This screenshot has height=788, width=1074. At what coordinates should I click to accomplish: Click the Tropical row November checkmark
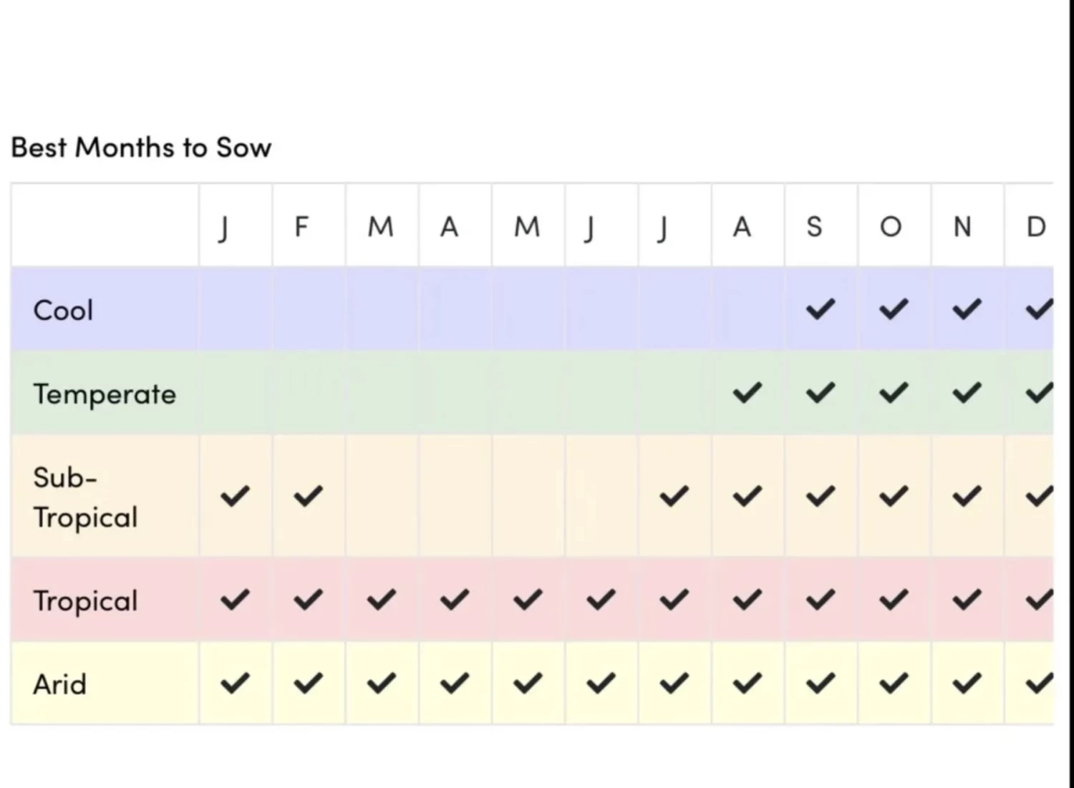(x=967, y=600)
